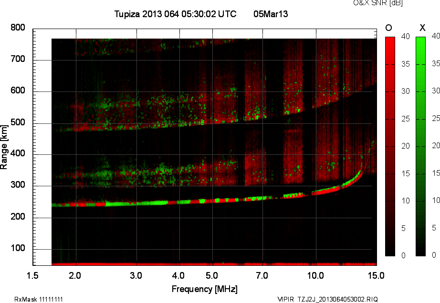Click the bright trace near 3.0 MHz
This screenshot has height=303, width=440.
coord(136,203)
